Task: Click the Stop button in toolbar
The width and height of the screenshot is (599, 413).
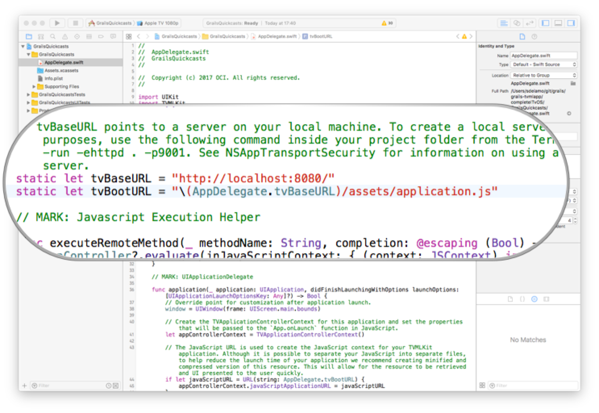Action: tap(75, 23)
